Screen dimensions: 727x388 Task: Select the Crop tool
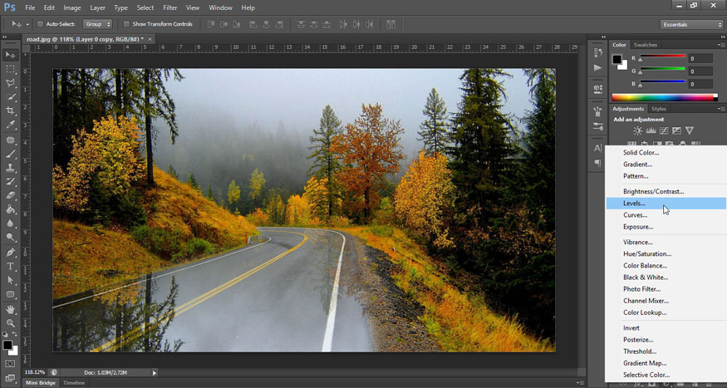[x=11, y=111]
